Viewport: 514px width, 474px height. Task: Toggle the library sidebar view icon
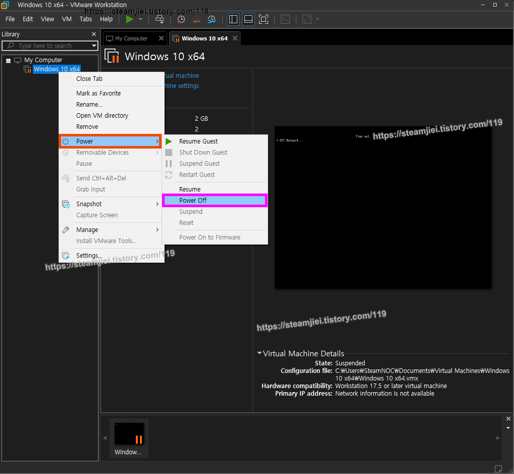click(233, 19)
